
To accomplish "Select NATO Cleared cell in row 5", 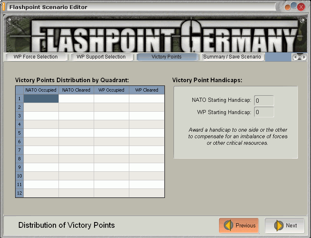I will (x=76, y=133).
